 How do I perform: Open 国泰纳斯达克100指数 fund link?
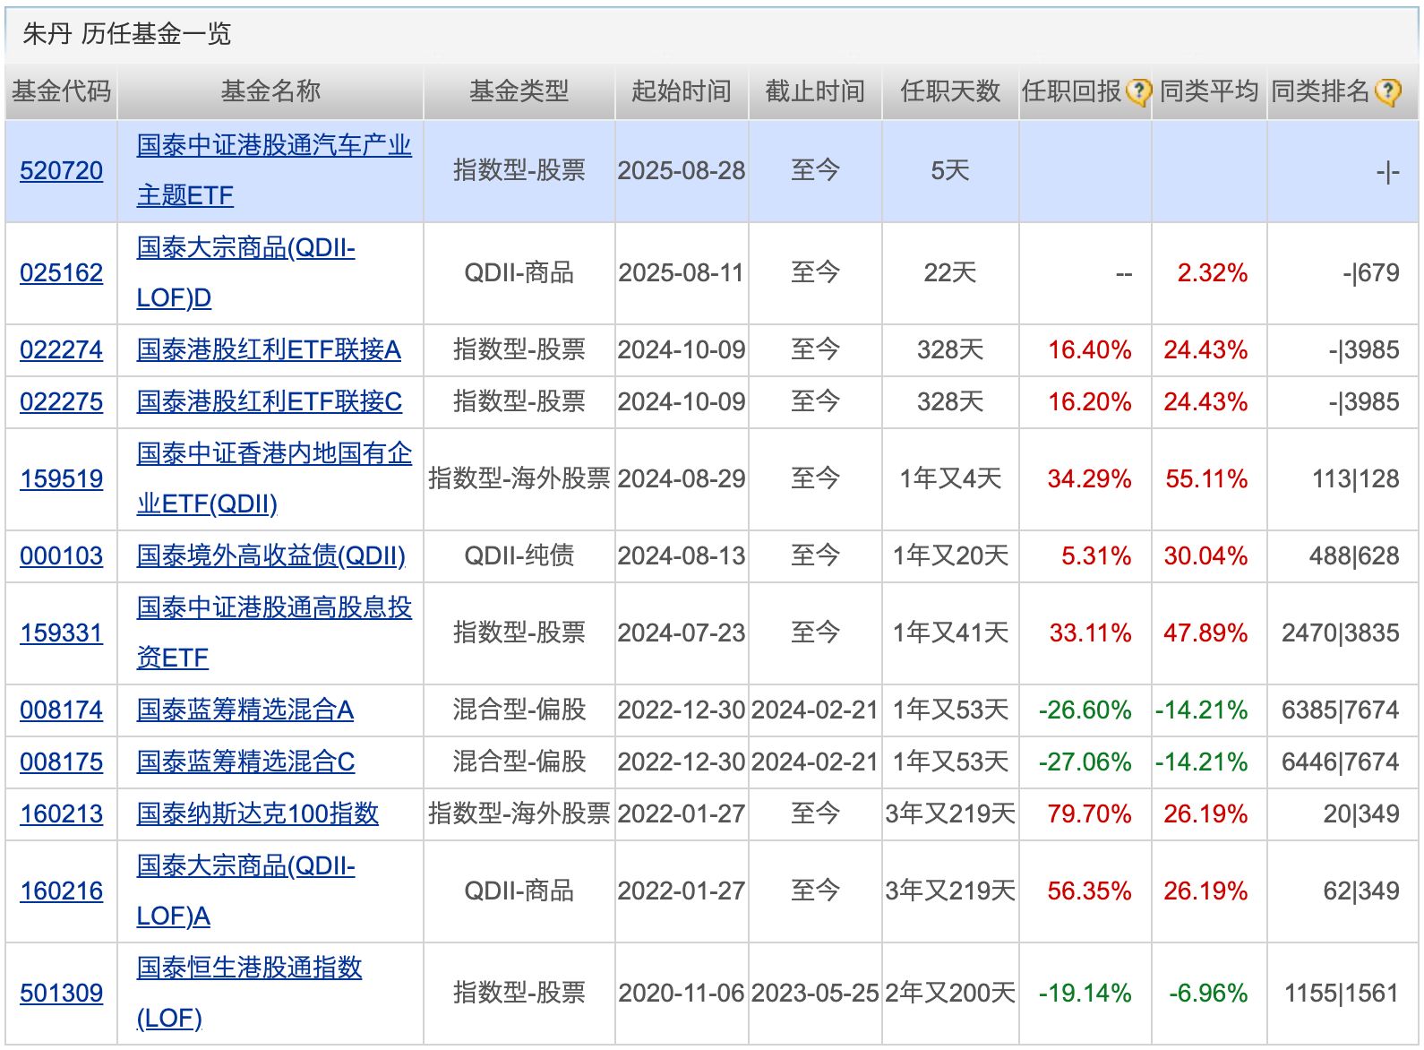click(x=257, y=814)
